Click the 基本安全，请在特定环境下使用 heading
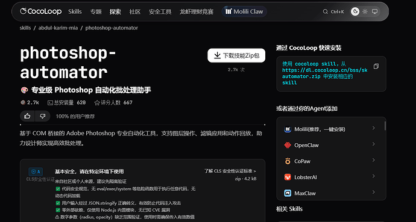This screenshot has width=416, height=222. [x=89, y=171]
